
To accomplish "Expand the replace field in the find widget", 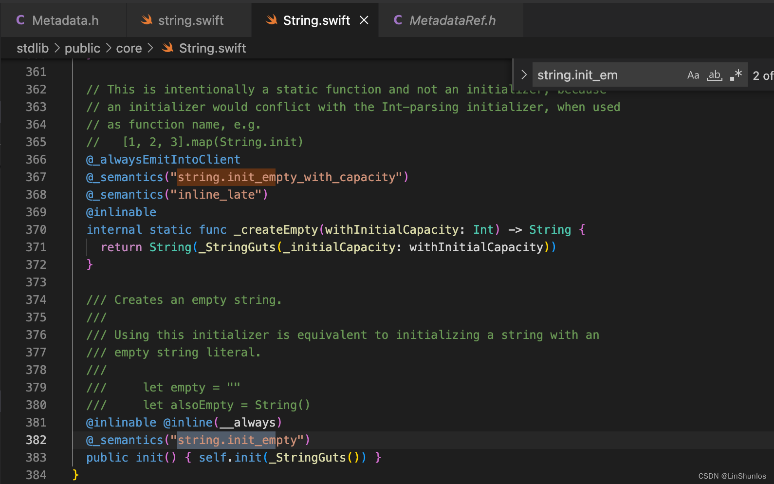I will [x=524, y=74].
